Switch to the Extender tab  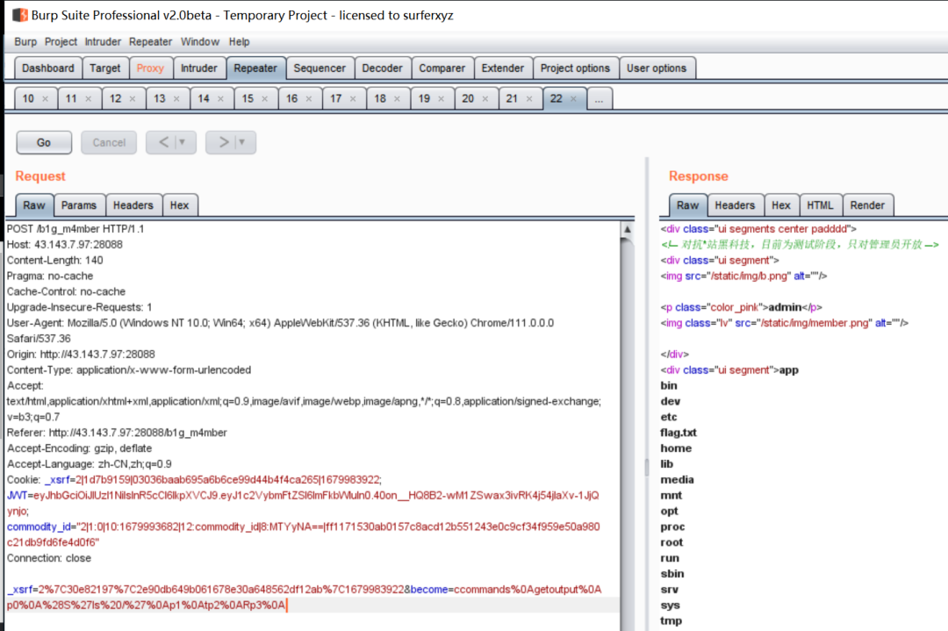tap(502, 68)
